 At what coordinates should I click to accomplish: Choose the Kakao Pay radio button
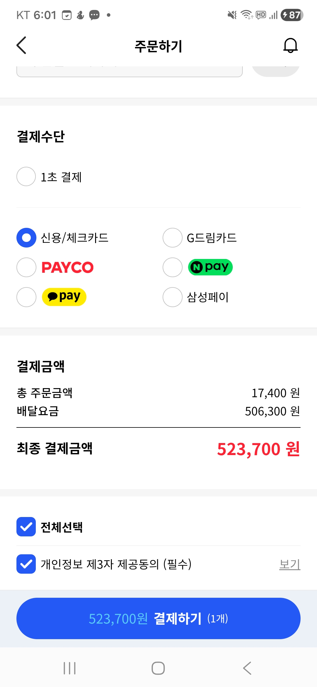(26, 297)
